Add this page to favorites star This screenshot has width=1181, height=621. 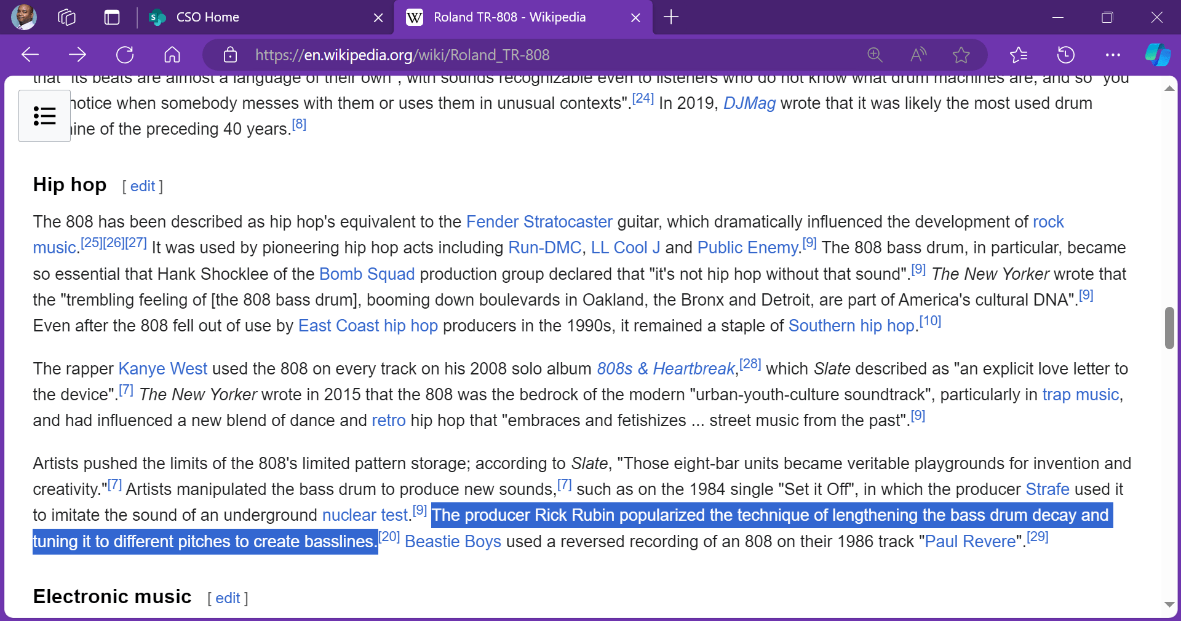pos(961,55)
